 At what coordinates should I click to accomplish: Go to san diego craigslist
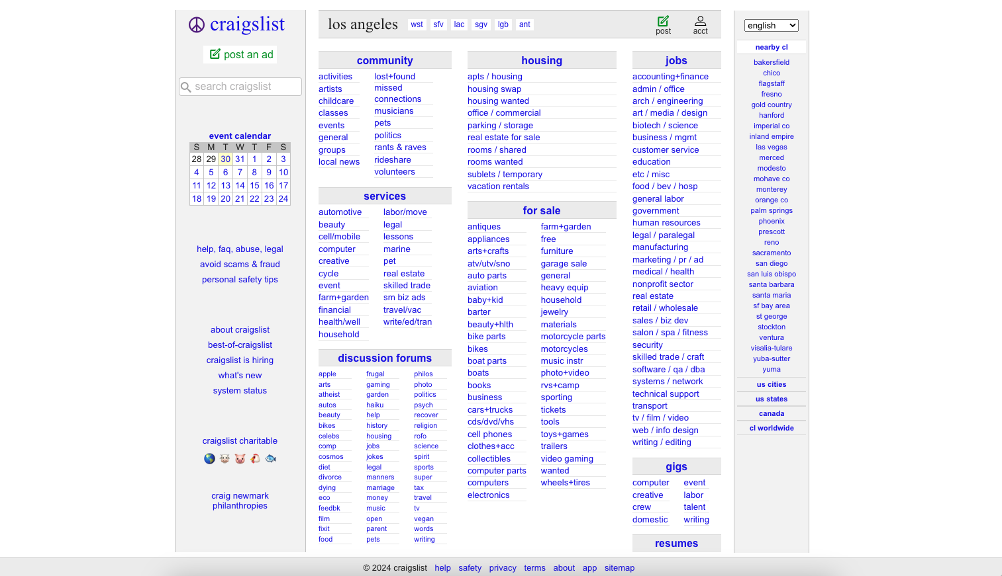(772, 263)
